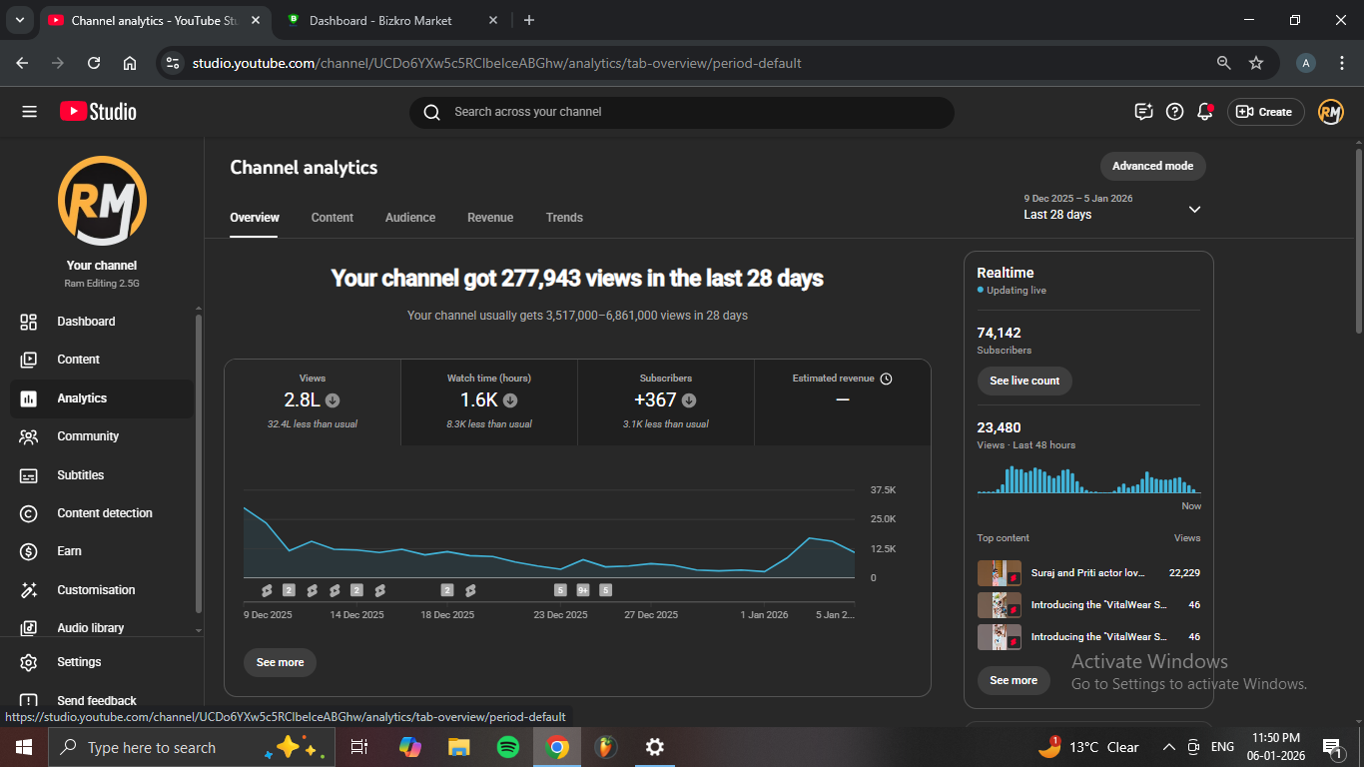Click the 9+ video marker on the chart timeline
Screen dimensions: 1364x767
(x=583, y=590)
